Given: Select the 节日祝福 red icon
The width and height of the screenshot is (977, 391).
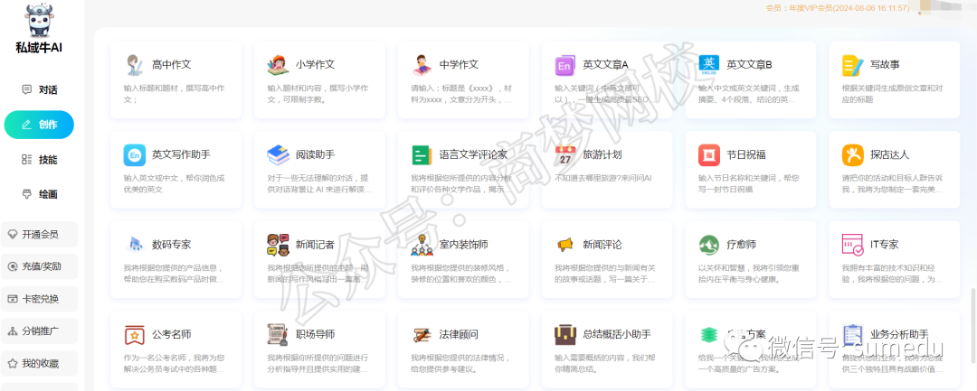Looking at the screenshot, I should tap(709, 154).
